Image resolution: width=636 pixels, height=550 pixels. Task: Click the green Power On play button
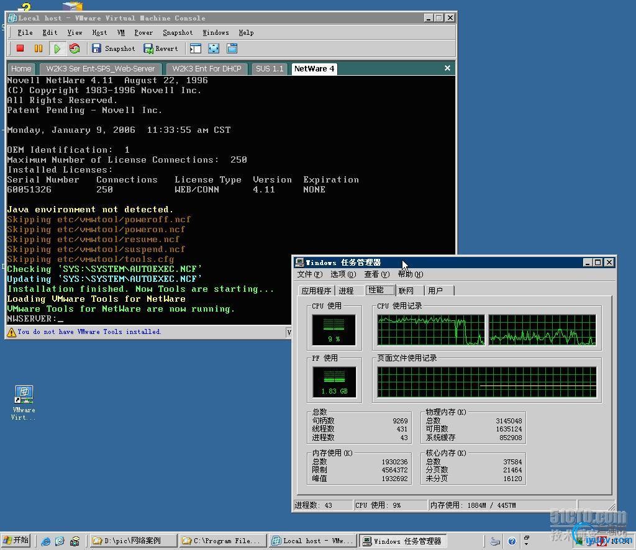point(57,48)
